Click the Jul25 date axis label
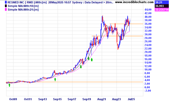The height and width of the screenshot is (102, 169). pyautogui.click(x=131, y=99)
